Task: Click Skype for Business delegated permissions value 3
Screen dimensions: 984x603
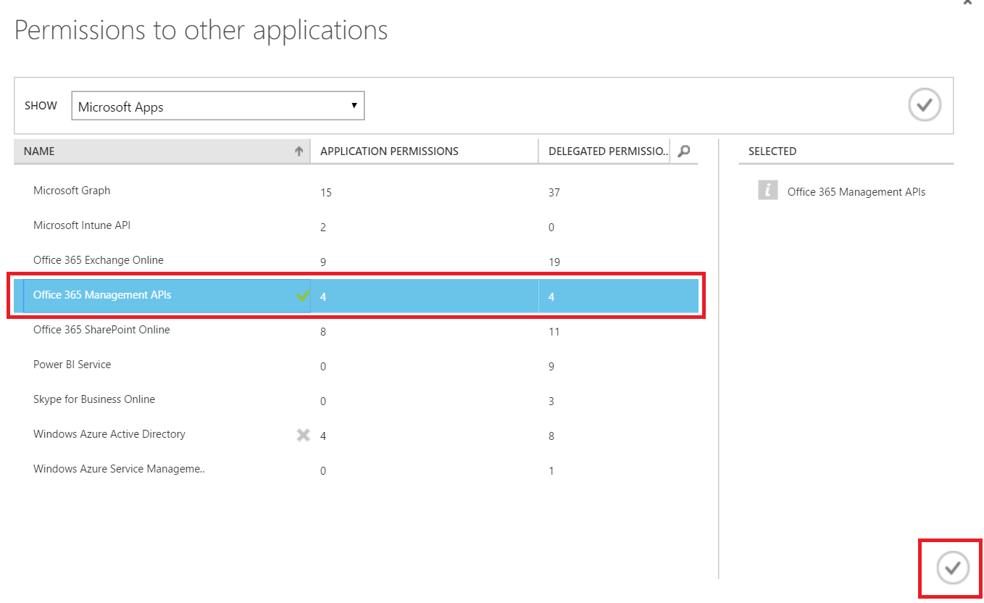Action: click(x=551, y=402)
